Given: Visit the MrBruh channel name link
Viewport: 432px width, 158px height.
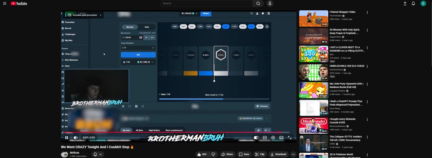Looking at the screenshot, I should tap(75, 153).
